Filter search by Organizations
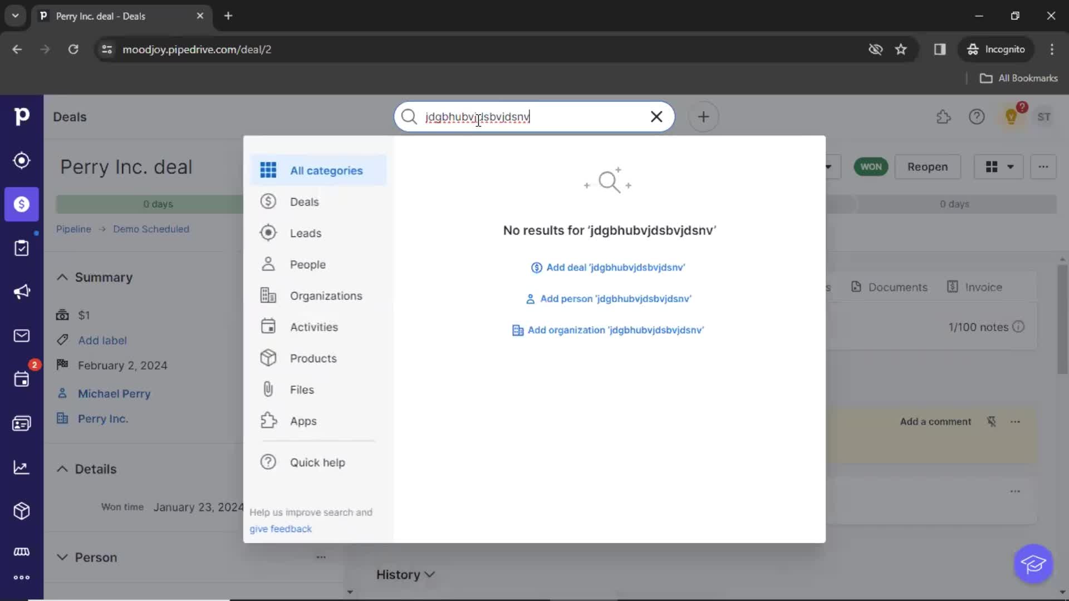The width and height of the screenshot is (1069, 601). pos(318,296)
